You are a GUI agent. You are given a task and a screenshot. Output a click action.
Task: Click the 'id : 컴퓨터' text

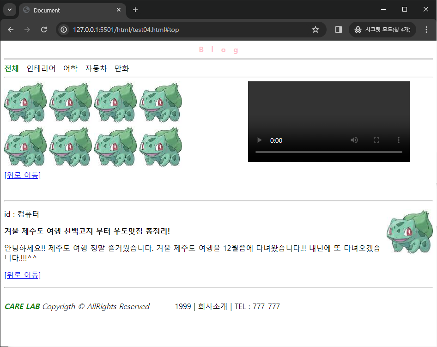pyautogui.click(x=22, y=214)
